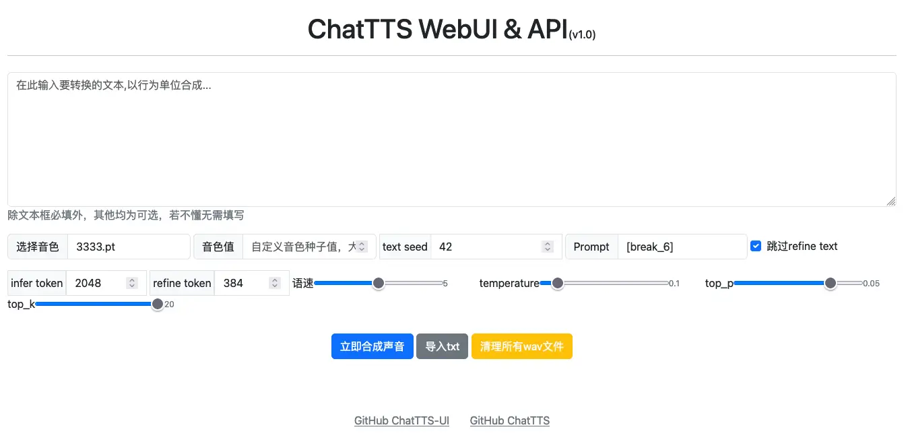This screenshot has height=446, width=908.
Task: Uncheck the 跳过refine text checkbox
Action: [756, 246]
